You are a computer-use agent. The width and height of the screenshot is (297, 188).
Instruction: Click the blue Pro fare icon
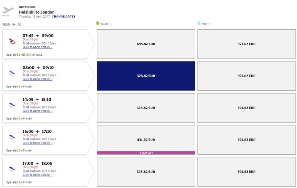coord(198,23)
